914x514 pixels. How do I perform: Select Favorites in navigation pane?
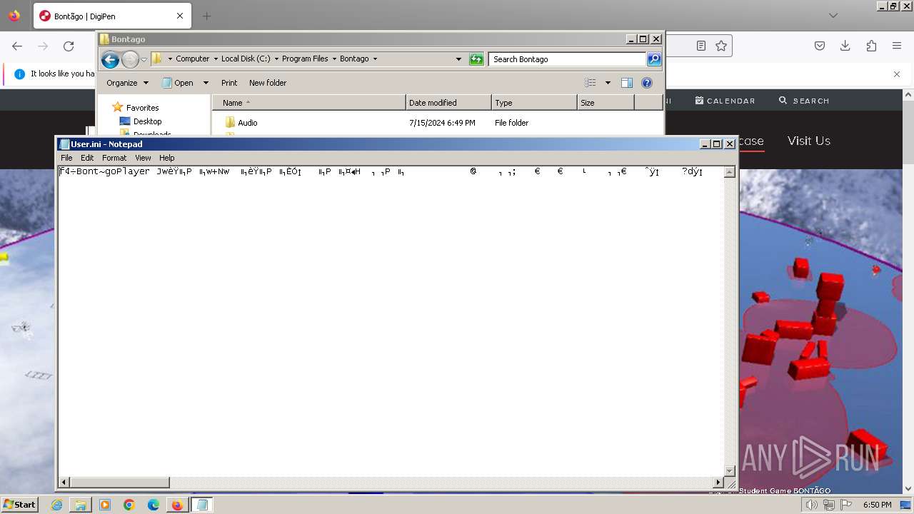click(142, 108)
